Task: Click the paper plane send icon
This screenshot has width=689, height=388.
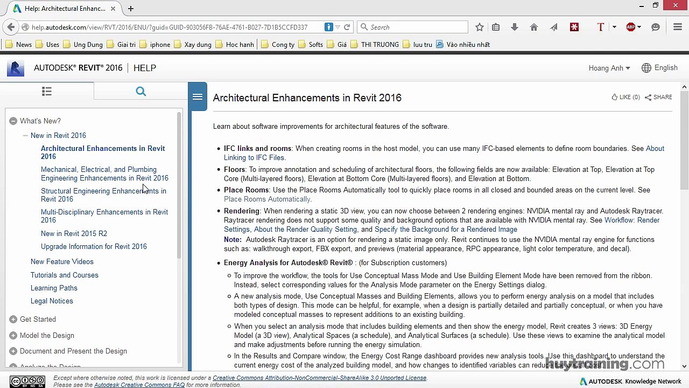Action: (553, 27)
